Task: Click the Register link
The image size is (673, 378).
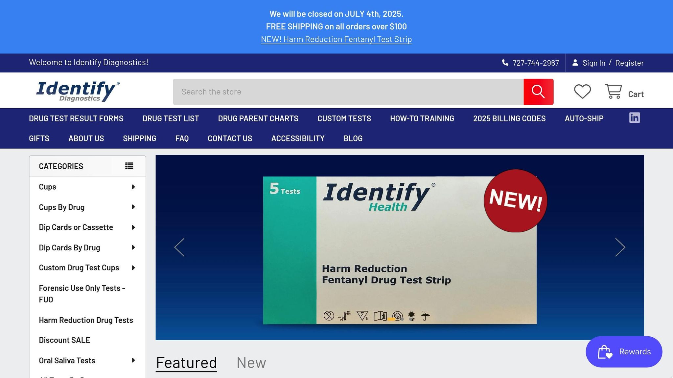Action: [x=629, y=63]
